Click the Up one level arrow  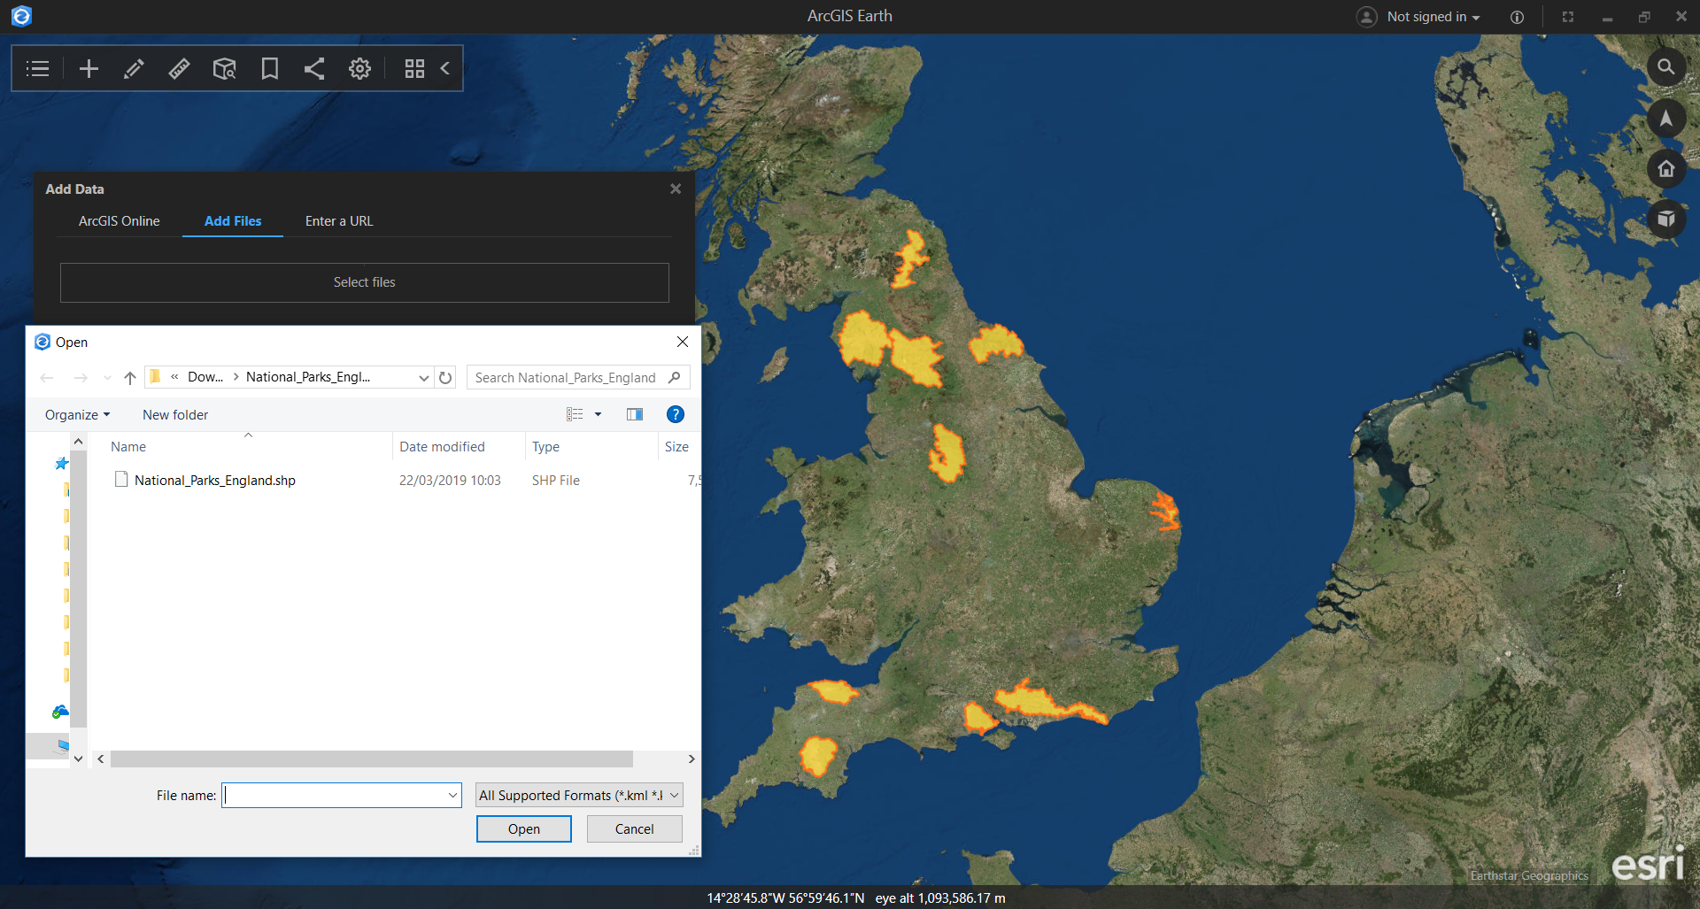pos(130,378)
